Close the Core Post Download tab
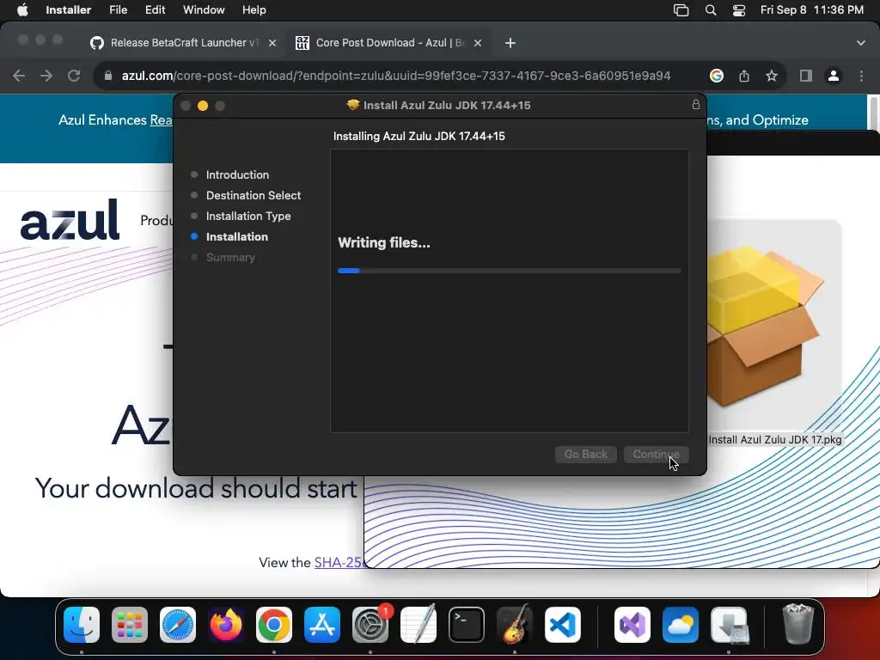Image resolution: width=880 pixels, height=660 pixels. click(x=478, y=43)
